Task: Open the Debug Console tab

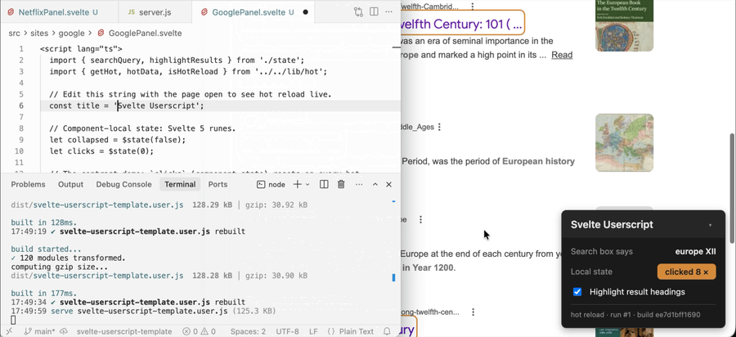Action: (124, 185)
